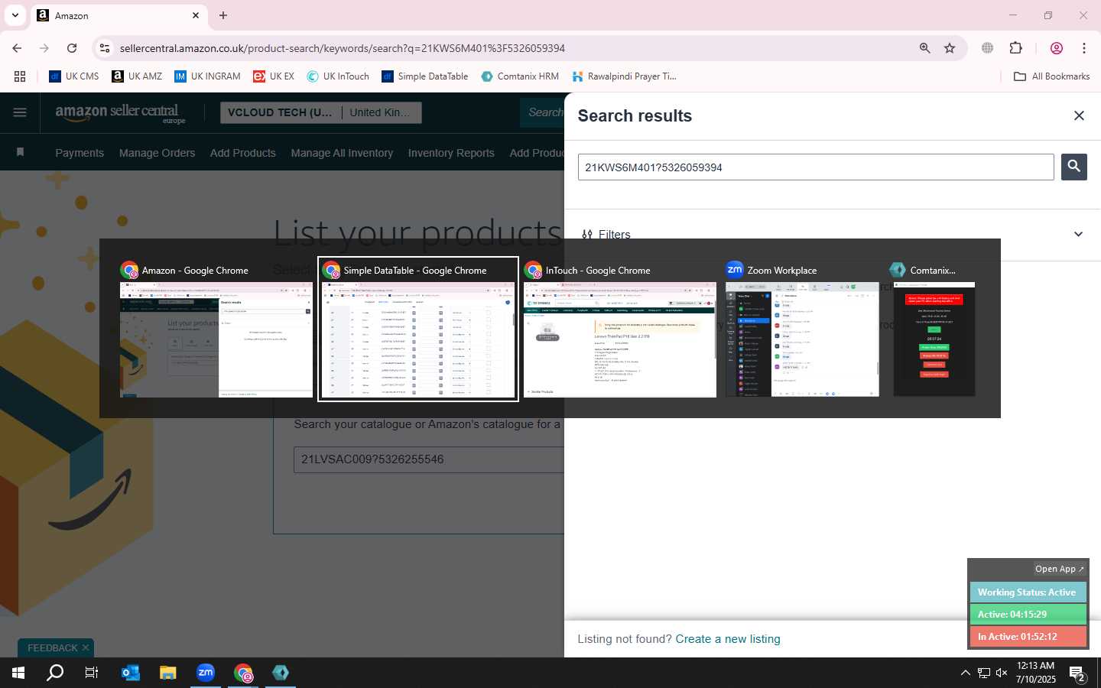Screen dimensions: 1101x688
Task: Click the search magnifier button in Search results
Action: 1074,167
